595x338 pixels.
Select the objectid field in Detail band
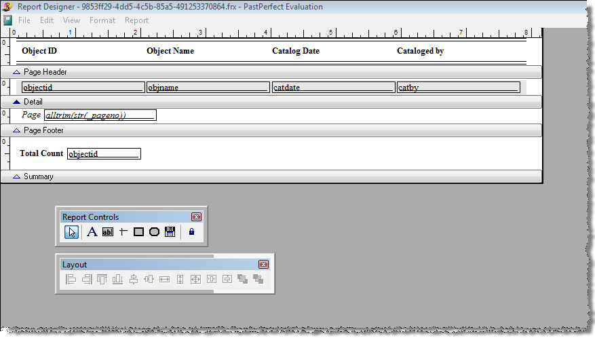[83, 88]
